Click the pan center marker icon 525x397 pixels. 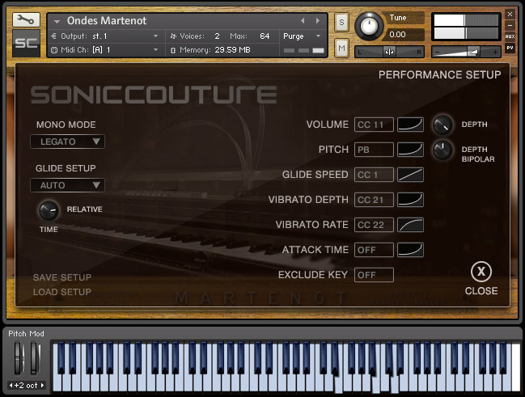coord(389,52)
